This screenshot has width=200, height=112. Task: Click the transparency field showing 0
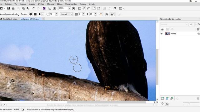pos(80,14)
